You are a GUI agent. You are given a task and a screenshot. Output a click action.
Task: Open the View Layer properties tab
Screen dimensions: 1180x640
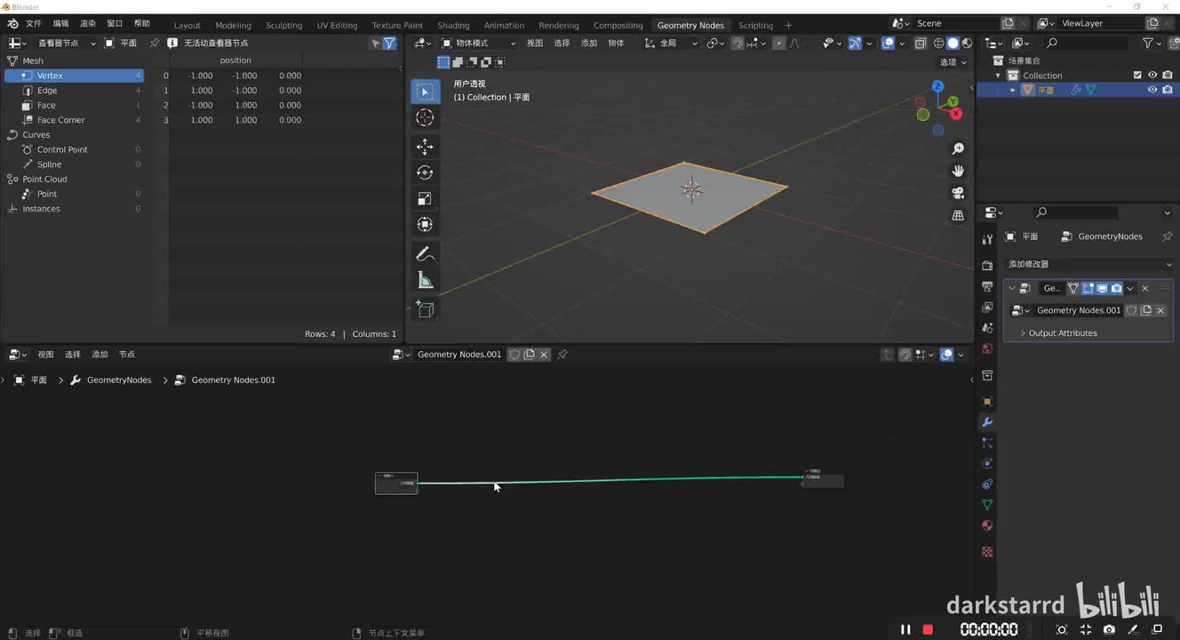click(987, 307)
